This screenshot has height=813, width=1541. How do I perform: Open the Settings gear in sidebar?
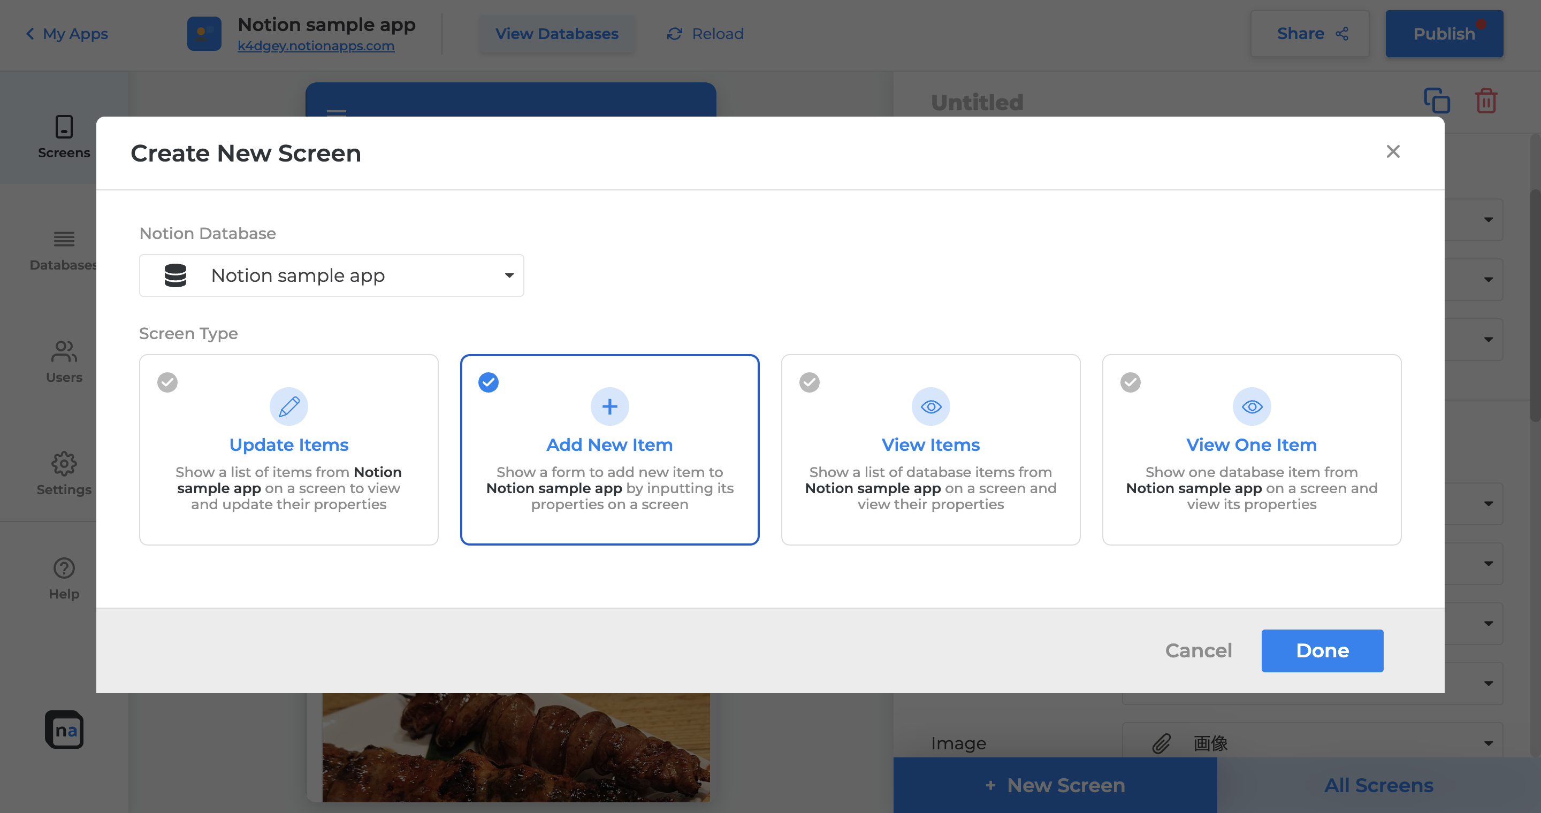pyautogui.click(x=64, y=464)
